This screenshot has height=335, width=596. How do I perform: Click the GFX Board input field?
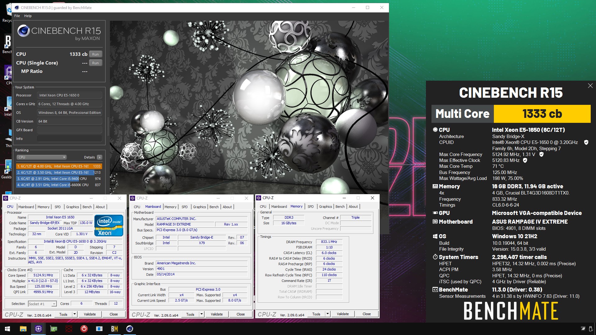[70, 130]
